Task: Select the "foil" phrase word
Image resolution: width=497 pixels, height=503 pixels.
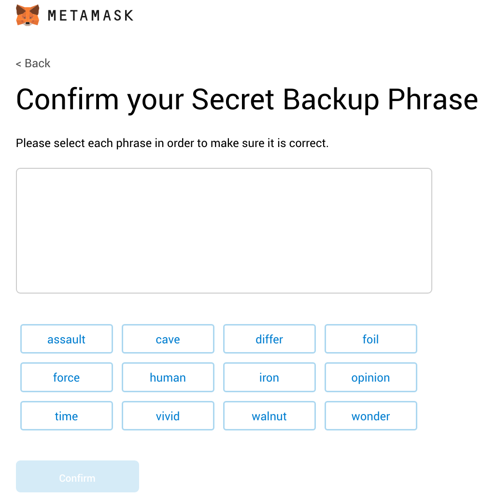Action: coord(371,339)
